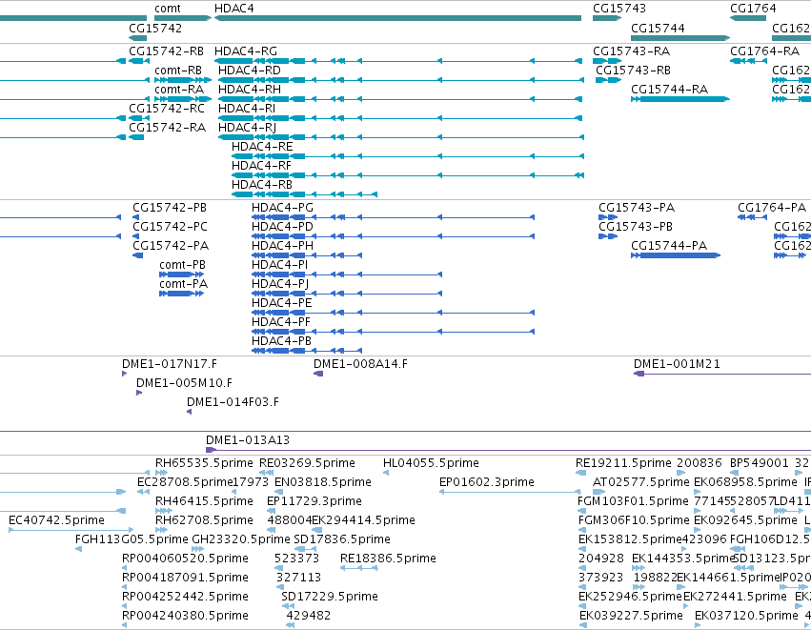Select protein CG1764-PA label
Viewport: 811px width, 630px height.
pyautogui.click(x=772, y=208)
